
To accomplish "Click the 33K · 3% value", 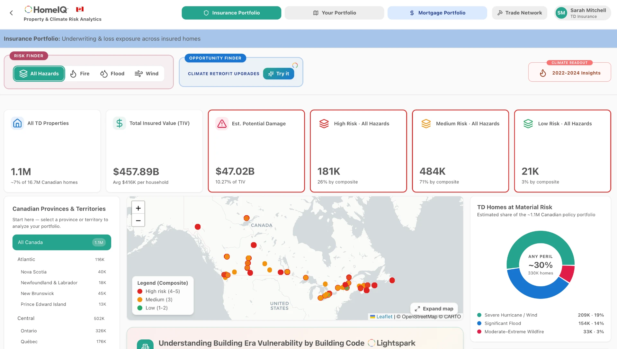I will pos(594,332).
